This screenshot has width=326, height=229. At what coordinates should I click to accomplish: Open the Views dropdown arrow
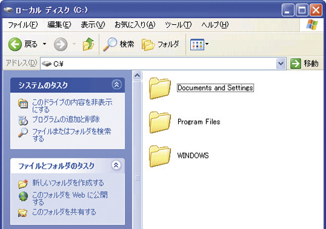207,44
